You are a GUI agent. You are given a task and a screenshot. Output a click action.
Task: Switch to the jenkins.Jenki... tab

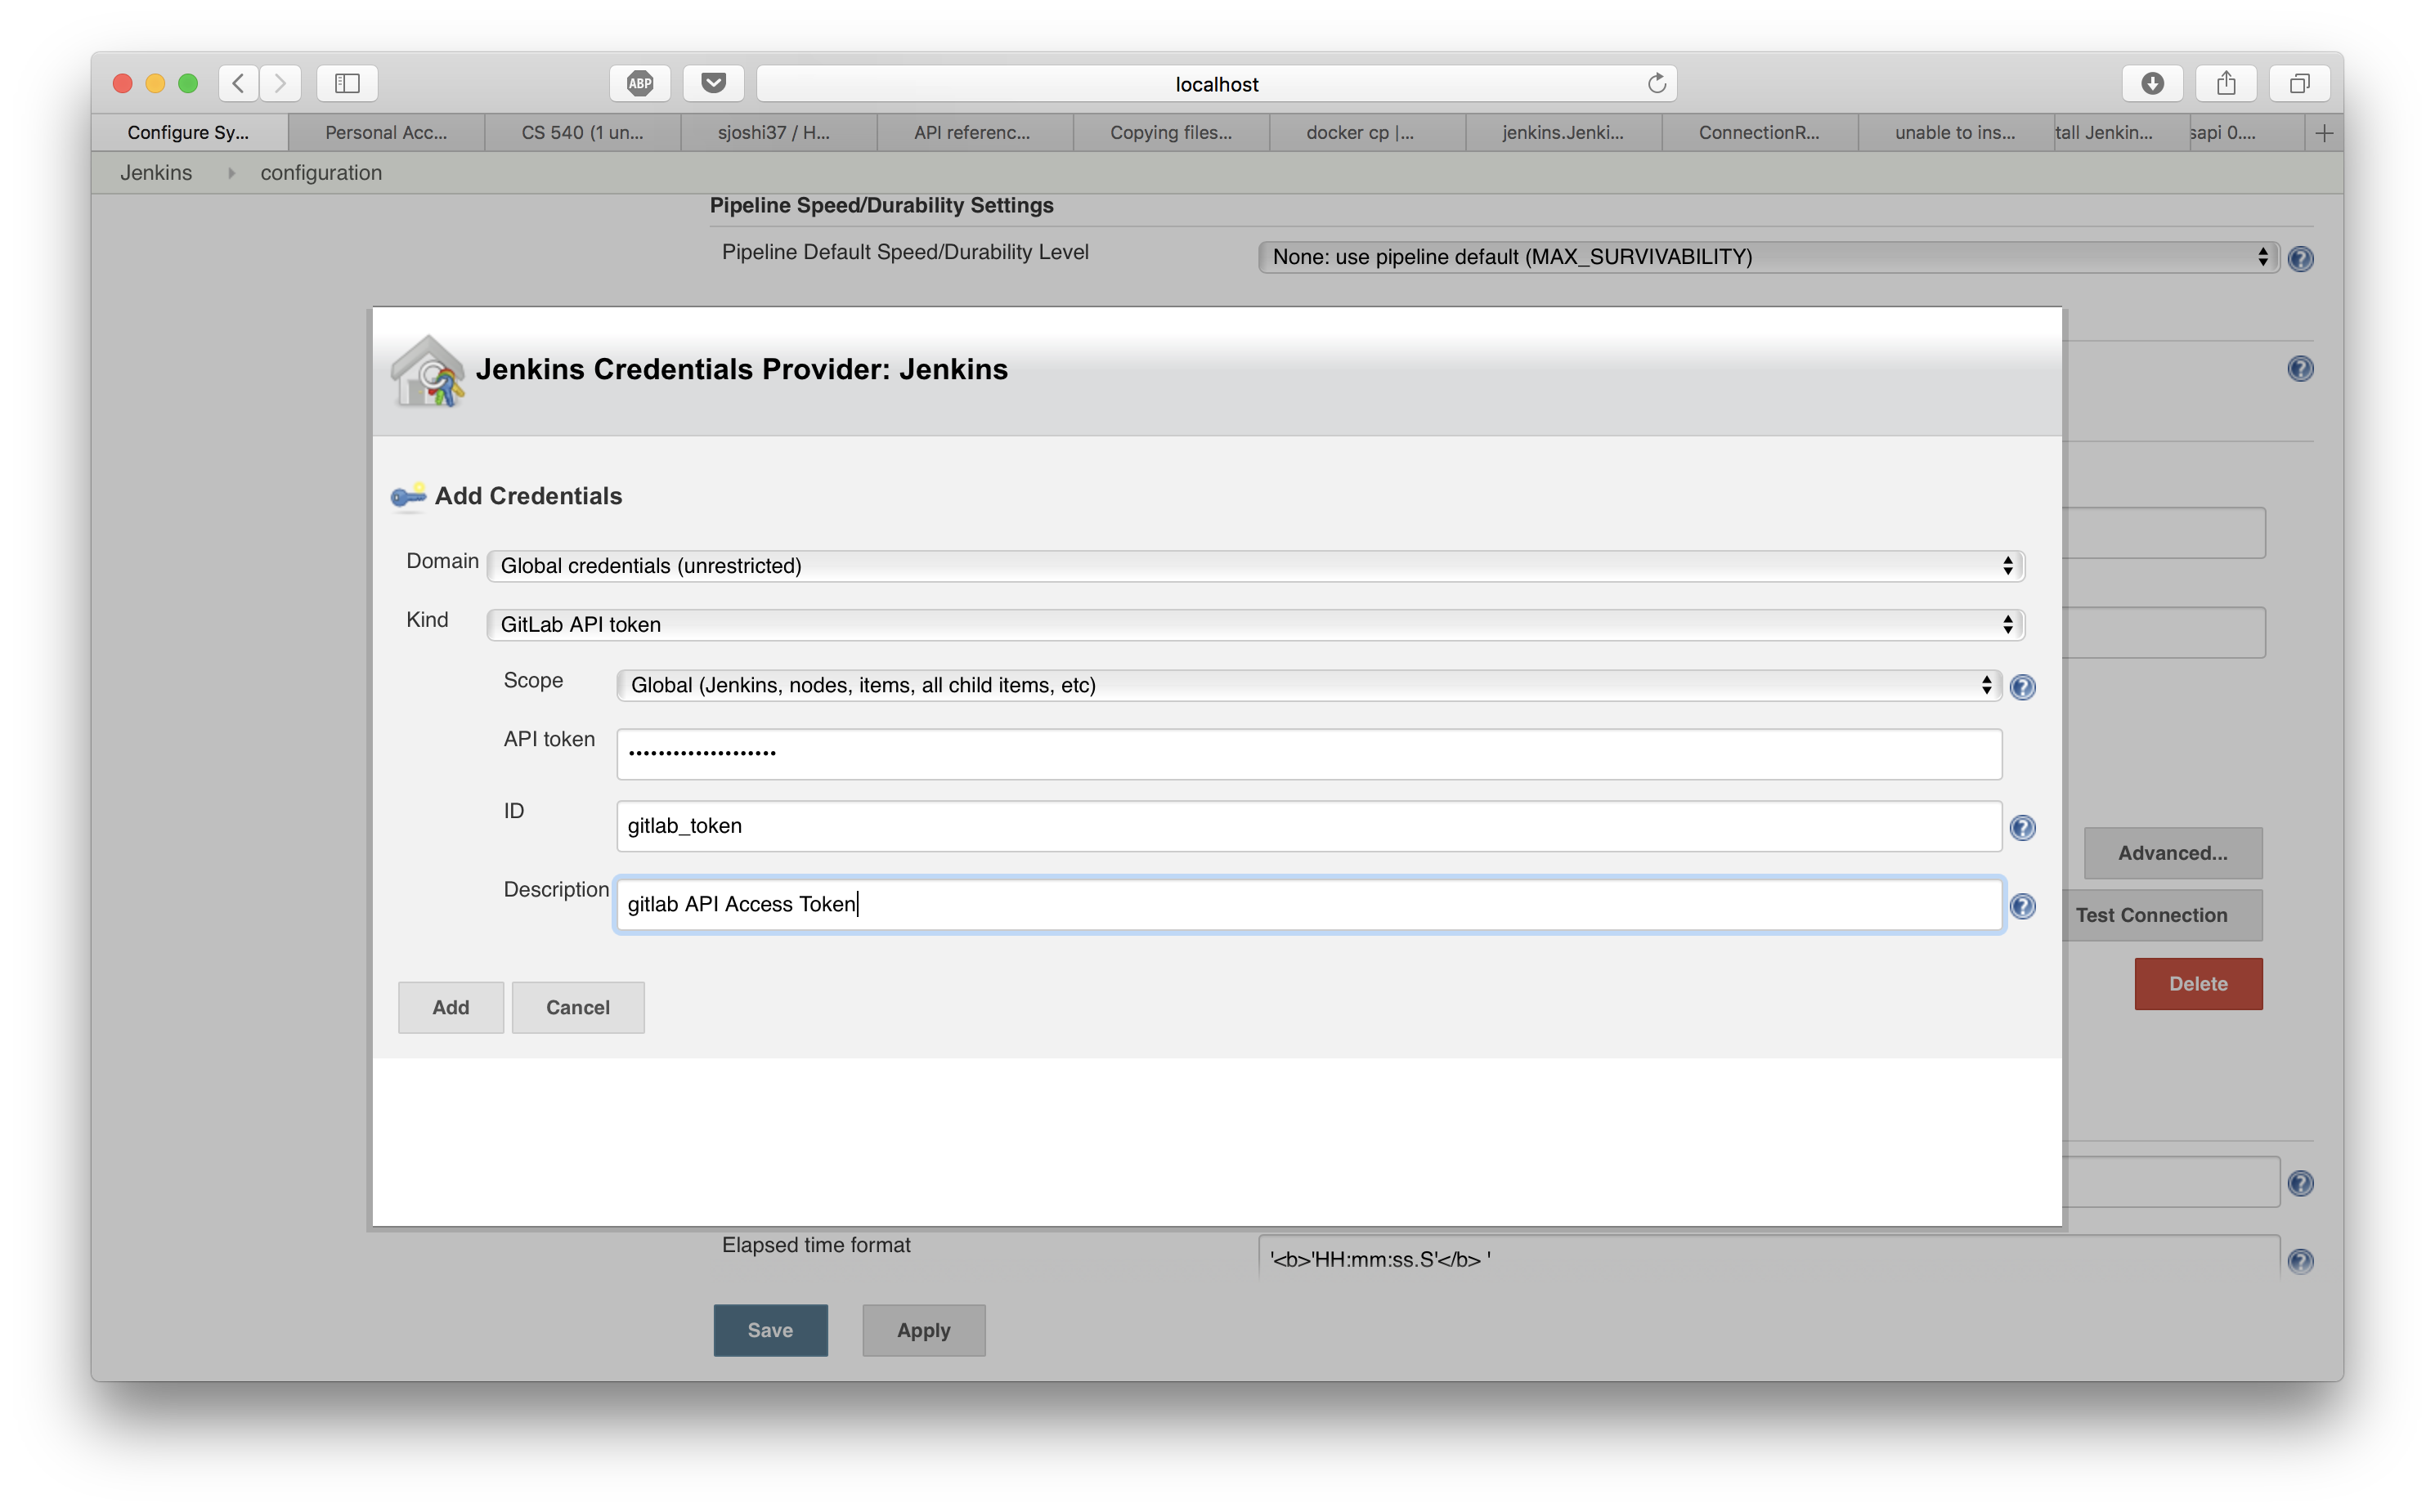pyautogui.click(x=1563, y=133)
